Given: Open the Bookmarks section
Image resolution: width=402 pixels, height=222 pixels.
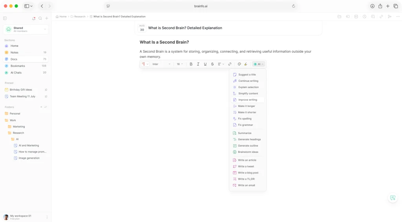Looking at the screenshot, I should point(26,66).
